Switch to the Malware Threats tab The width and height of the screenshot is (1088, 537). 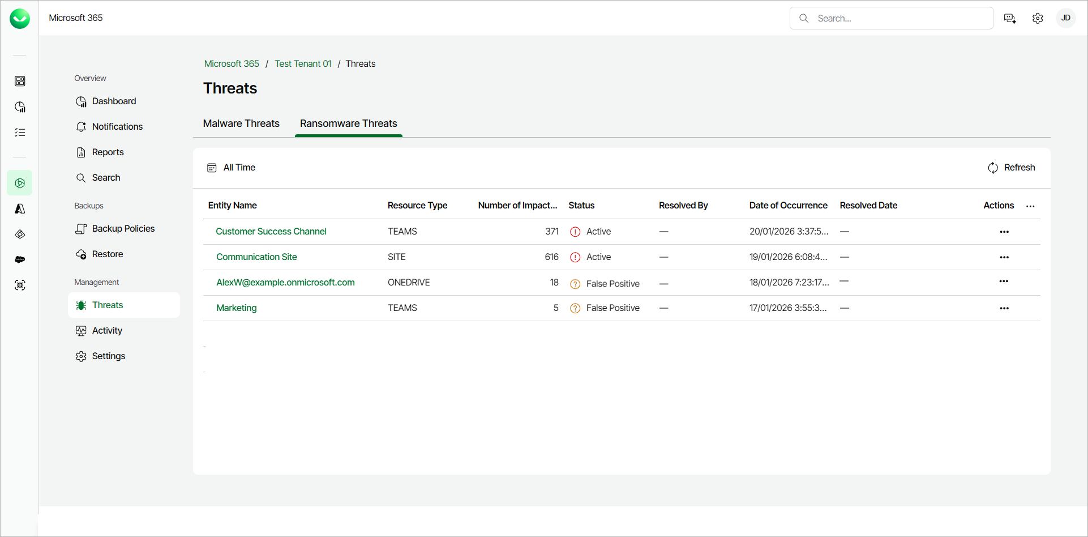241,123
